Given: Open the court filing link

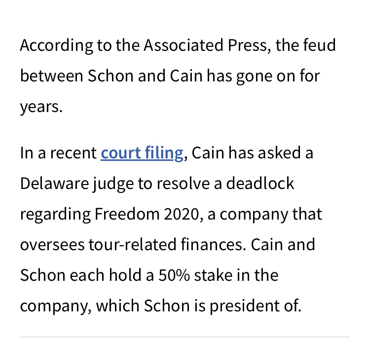Looking at the screenshot, I should [142, 153].
